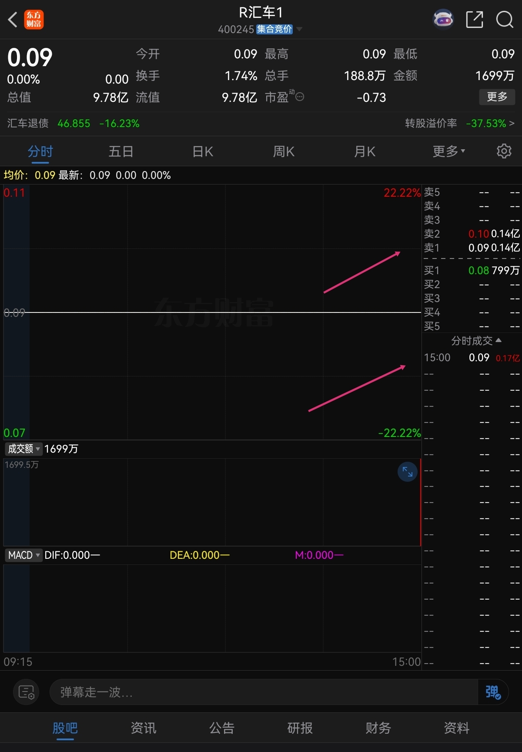Tap the 均价 0.09 label
The image size is (522, 752).
tap(29, 175)
